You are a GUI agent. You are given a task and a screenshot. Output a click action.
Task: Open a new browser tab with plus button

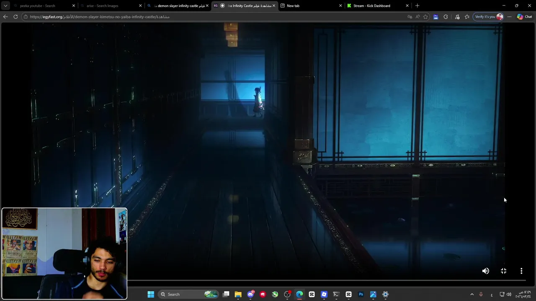click(x=417, y=6)
